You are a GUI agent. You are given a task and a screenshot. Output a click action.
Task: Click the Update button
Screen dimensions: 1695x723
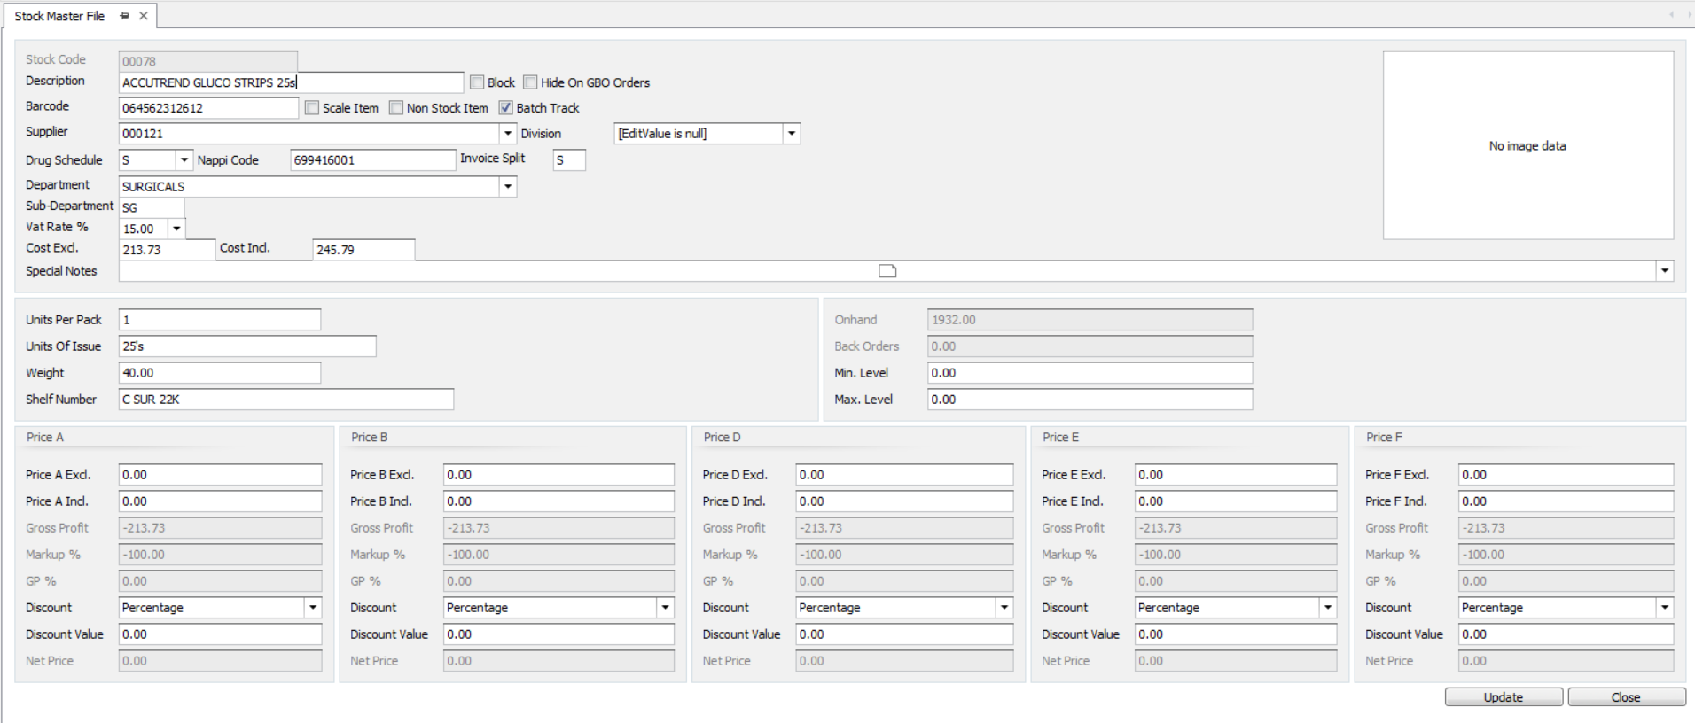1504,697
